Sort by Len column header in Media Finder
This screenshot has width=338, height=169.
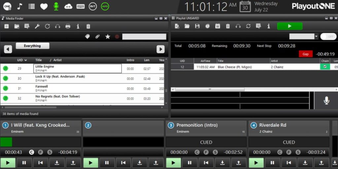click(147, 60)
